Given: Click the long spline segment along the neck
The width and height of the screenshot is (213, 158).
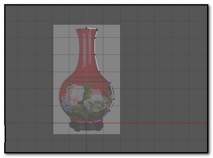Looking at the screenshot, I should click(x=95, y=46).
